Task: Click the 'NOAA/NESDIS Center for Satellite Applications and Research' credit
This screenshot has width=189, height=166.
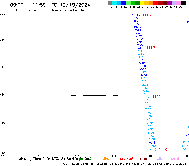Action: (103, 164)
